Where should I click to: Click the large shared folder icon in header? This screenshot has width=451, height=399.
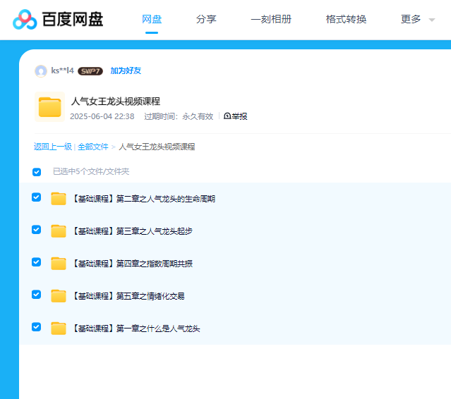click(x=49, y=107)
